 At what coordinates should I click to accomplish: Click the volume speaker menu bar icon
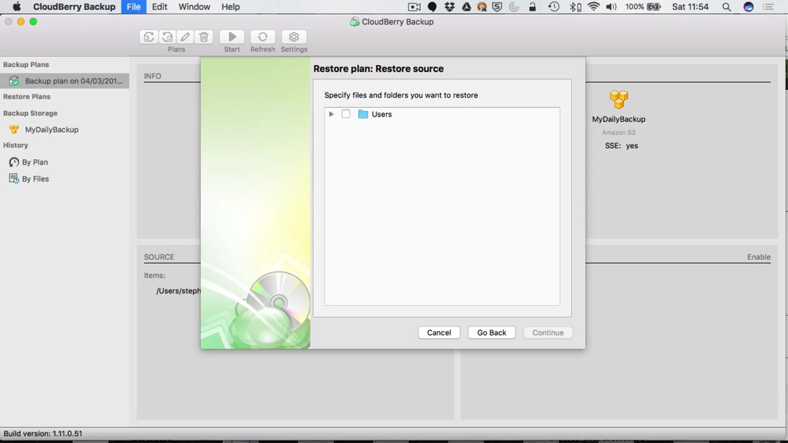pyautogui.click(x=611, y=7)
